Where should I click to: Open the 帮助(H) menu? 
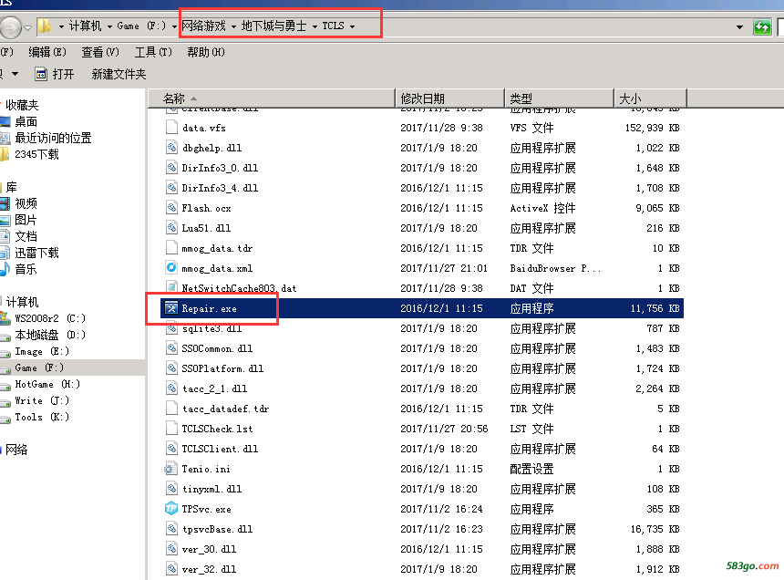pyautogui.click(x=206, y=52)
